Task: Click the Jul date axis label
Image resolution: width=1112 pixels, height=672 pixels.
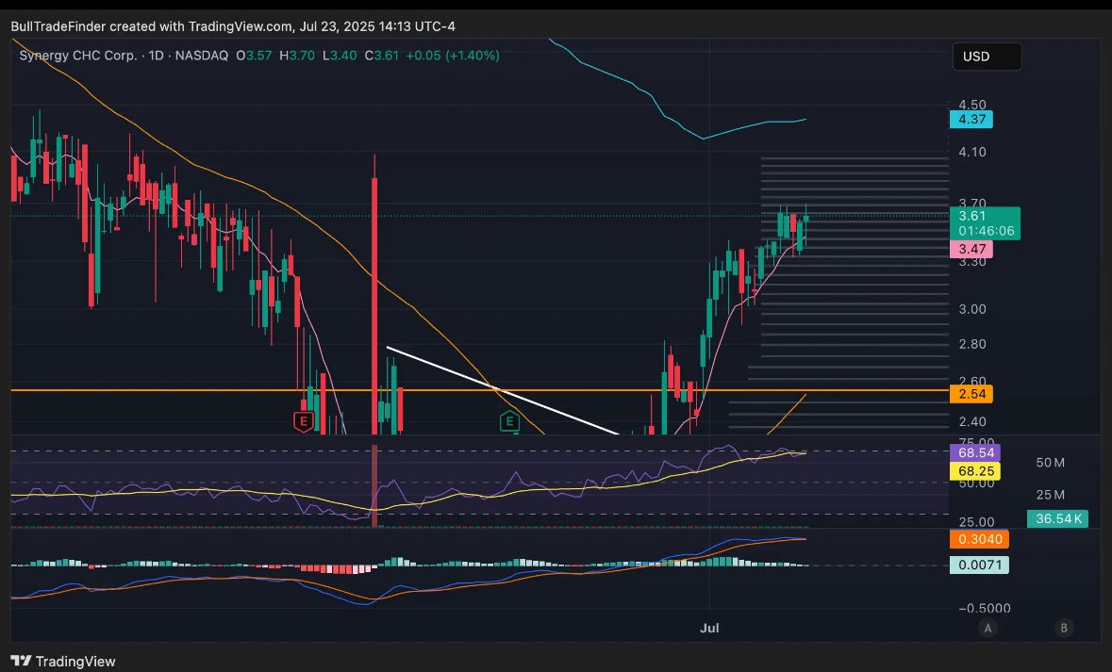Action: coord(709,628)
